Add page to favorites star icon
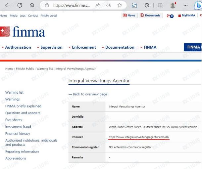The image size is (202, 169). click(x=120, y=5)
